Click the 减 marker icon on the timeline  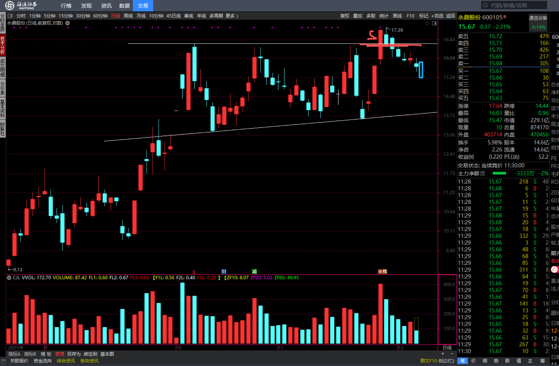click(254, 272)
